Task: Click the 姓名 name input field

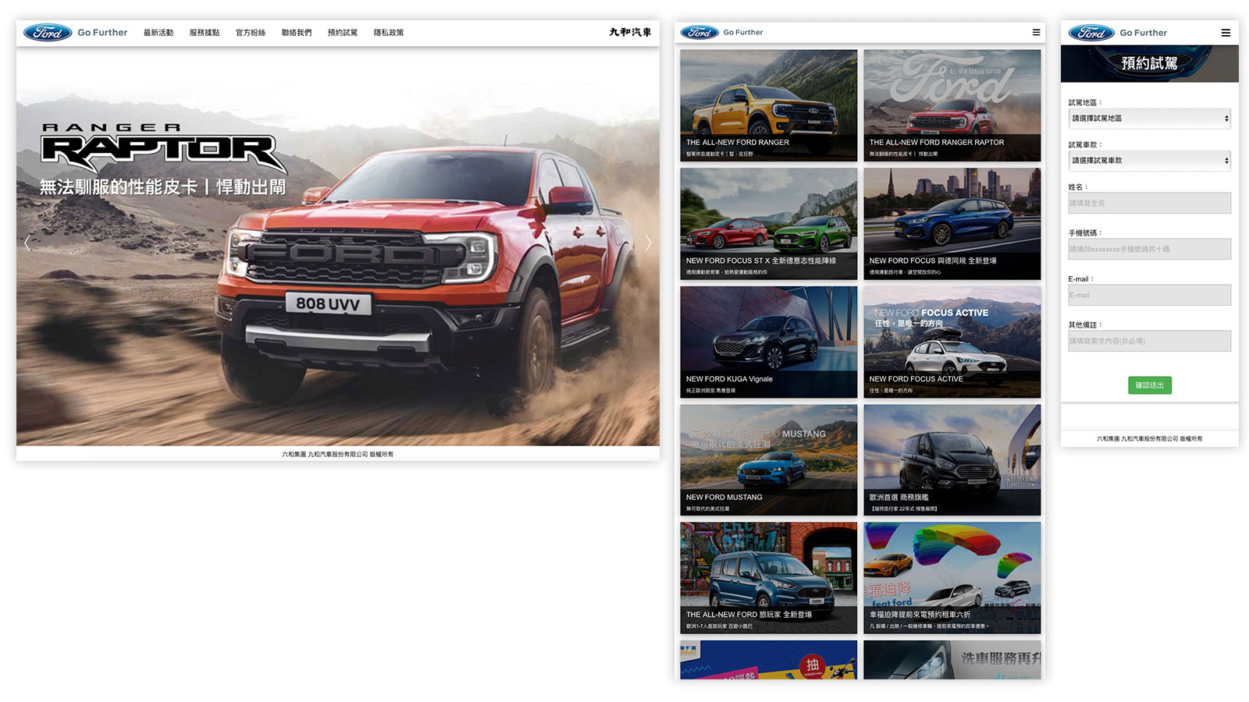Action: pos(1149,204)
